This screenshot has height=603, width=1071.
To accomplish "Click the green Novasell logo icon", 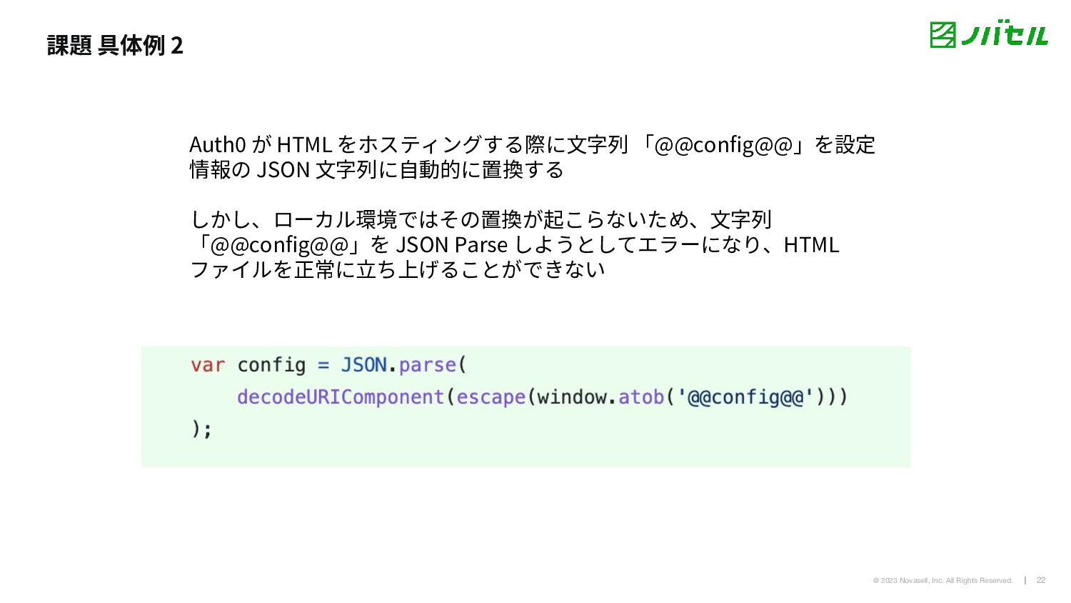I will [942, 35].
